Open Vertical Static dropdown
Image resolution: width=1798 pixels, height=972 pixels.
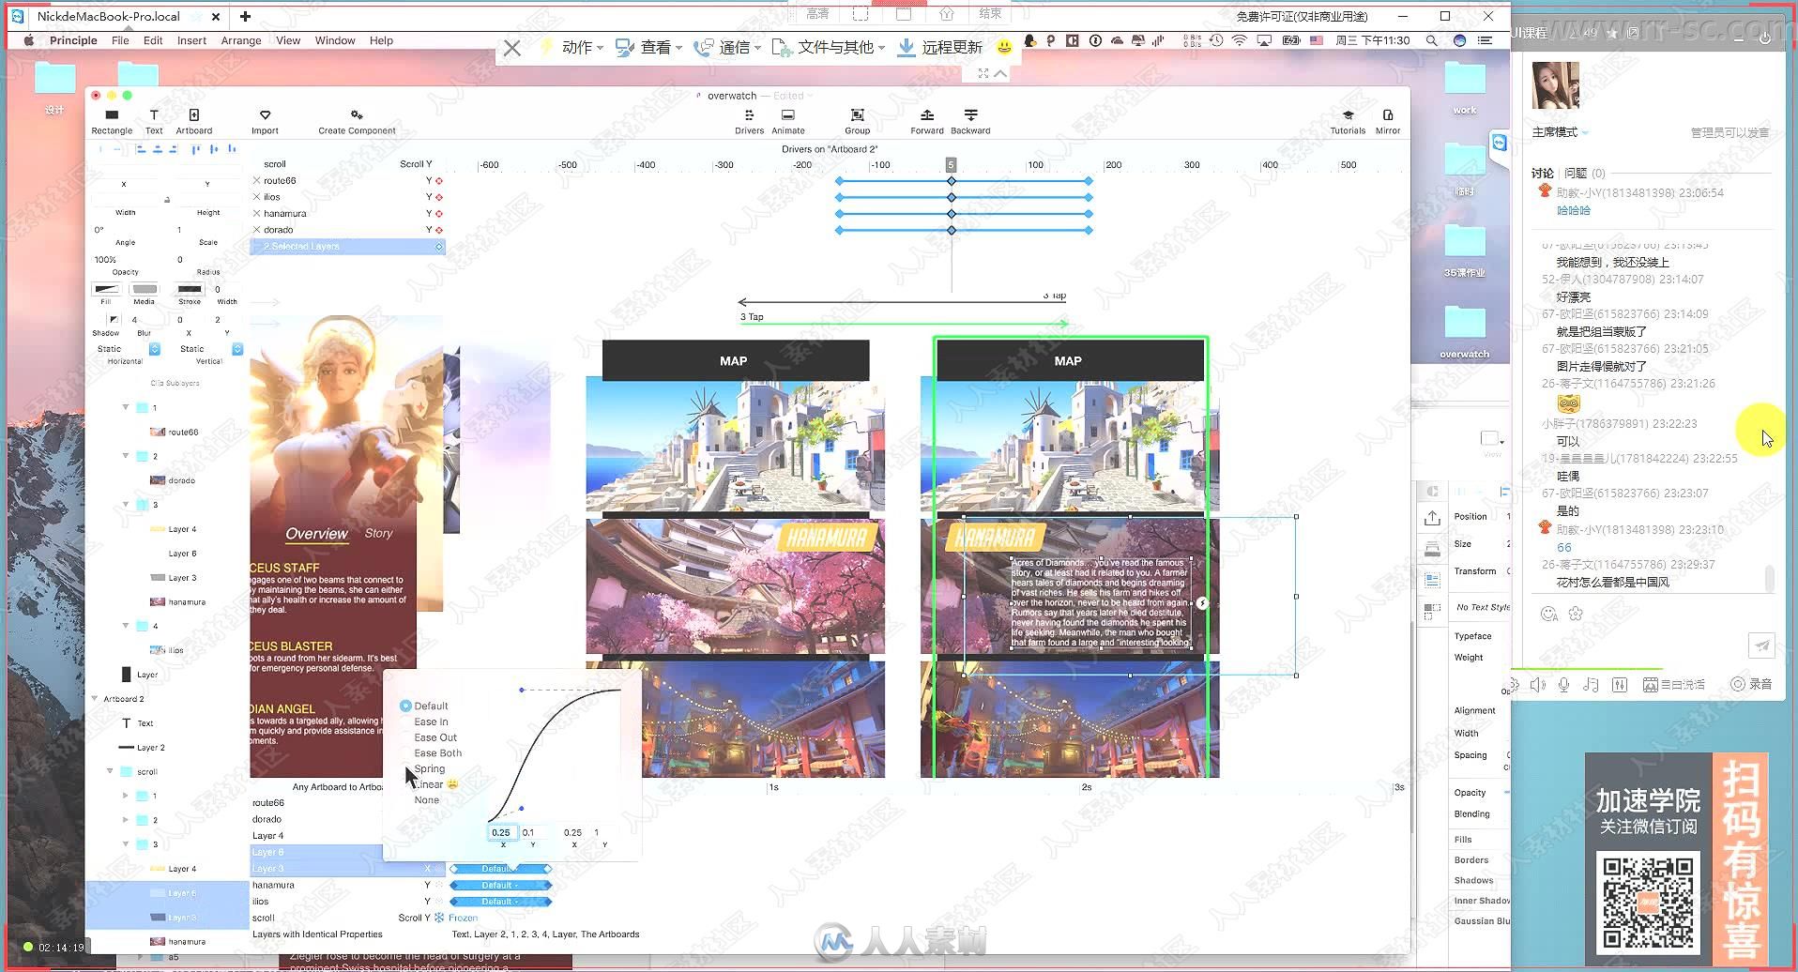(210, 349)
